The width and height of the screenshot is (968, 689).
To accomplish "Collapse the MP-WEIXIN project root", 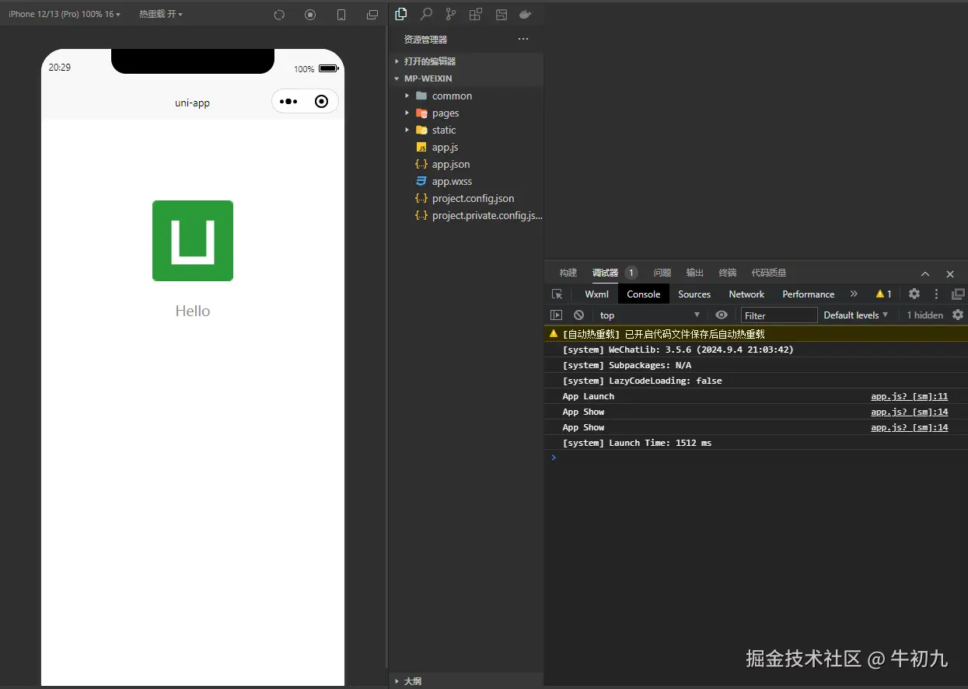I will click(x=466, y=78).
